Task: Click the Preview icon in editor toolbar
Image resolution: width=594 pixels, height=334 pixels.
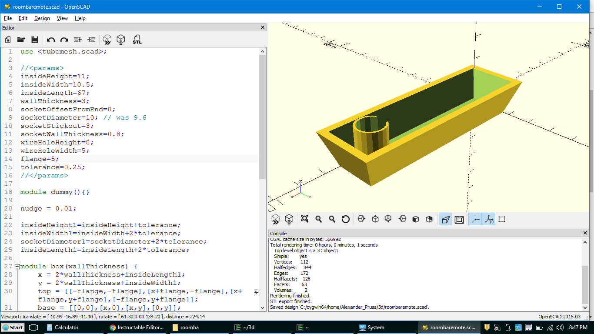Action: coord(107,40)
